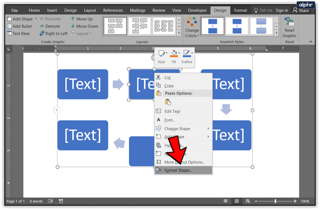Click the proofing icon in status bar
The height and width of the screenshot is (210, 320).
[50, 201]
